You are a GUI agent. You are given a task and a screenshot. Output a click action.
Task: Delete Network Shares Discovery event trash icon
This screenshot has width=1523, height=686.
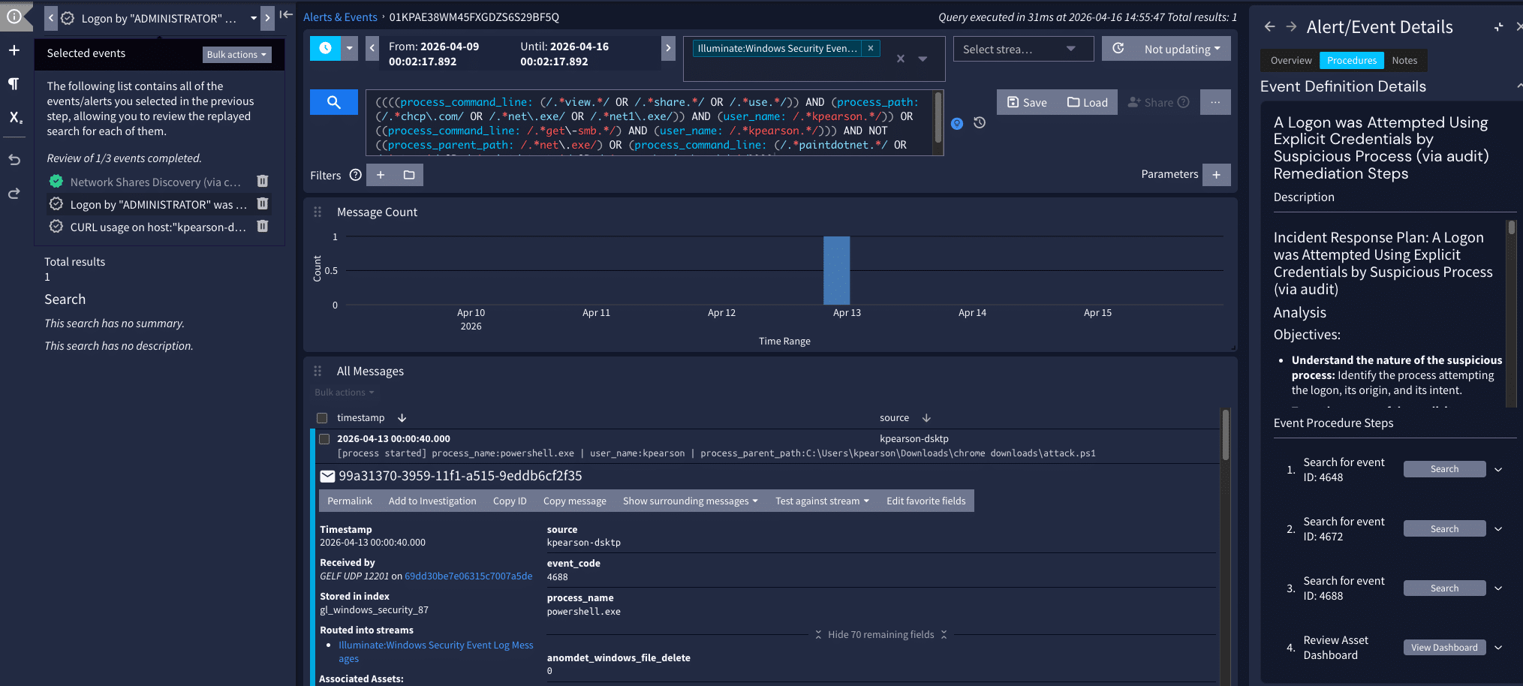coord(263,181)
